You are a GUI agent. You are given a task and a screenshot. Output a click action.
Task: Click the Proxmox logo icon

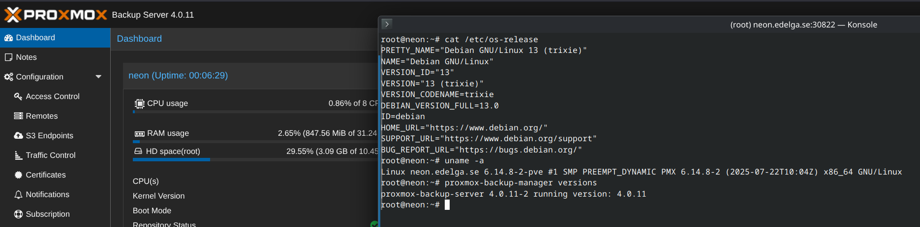click(x=13, y=15)
